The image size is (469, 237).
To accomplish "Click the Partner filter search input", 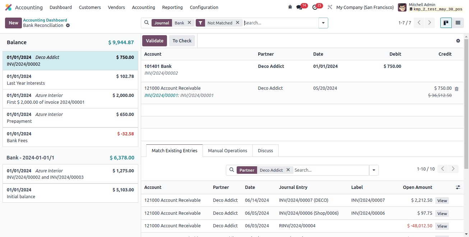I will [331, 170].
